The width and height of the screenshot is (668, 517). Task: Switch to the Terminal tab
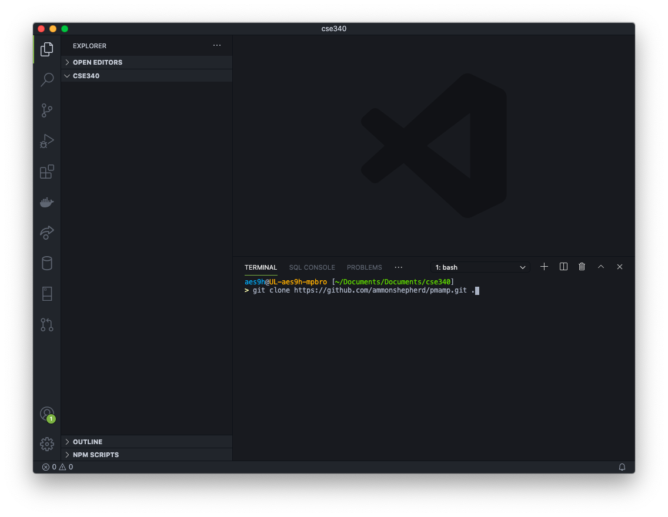[x=260, y=267]
